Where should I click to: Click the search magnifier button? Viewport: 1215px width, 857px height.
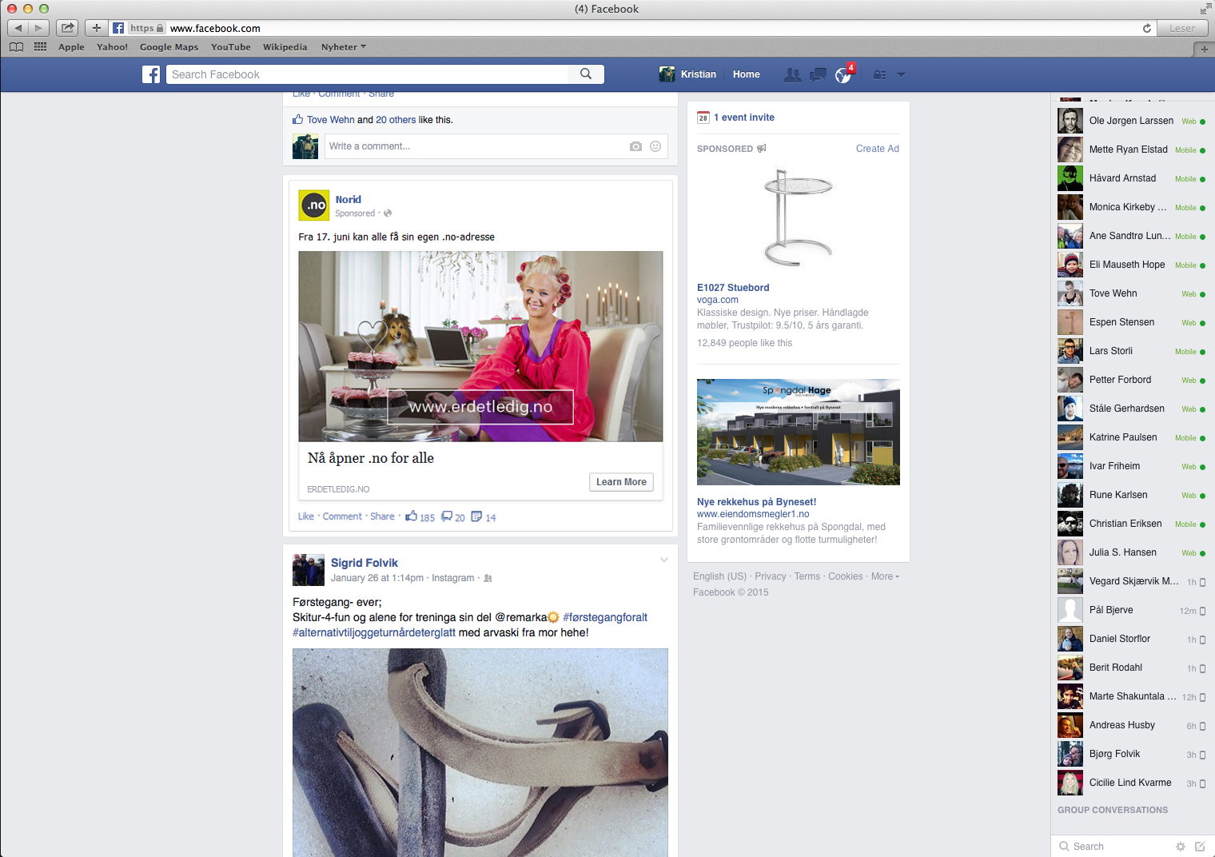(x=586, y=74)
